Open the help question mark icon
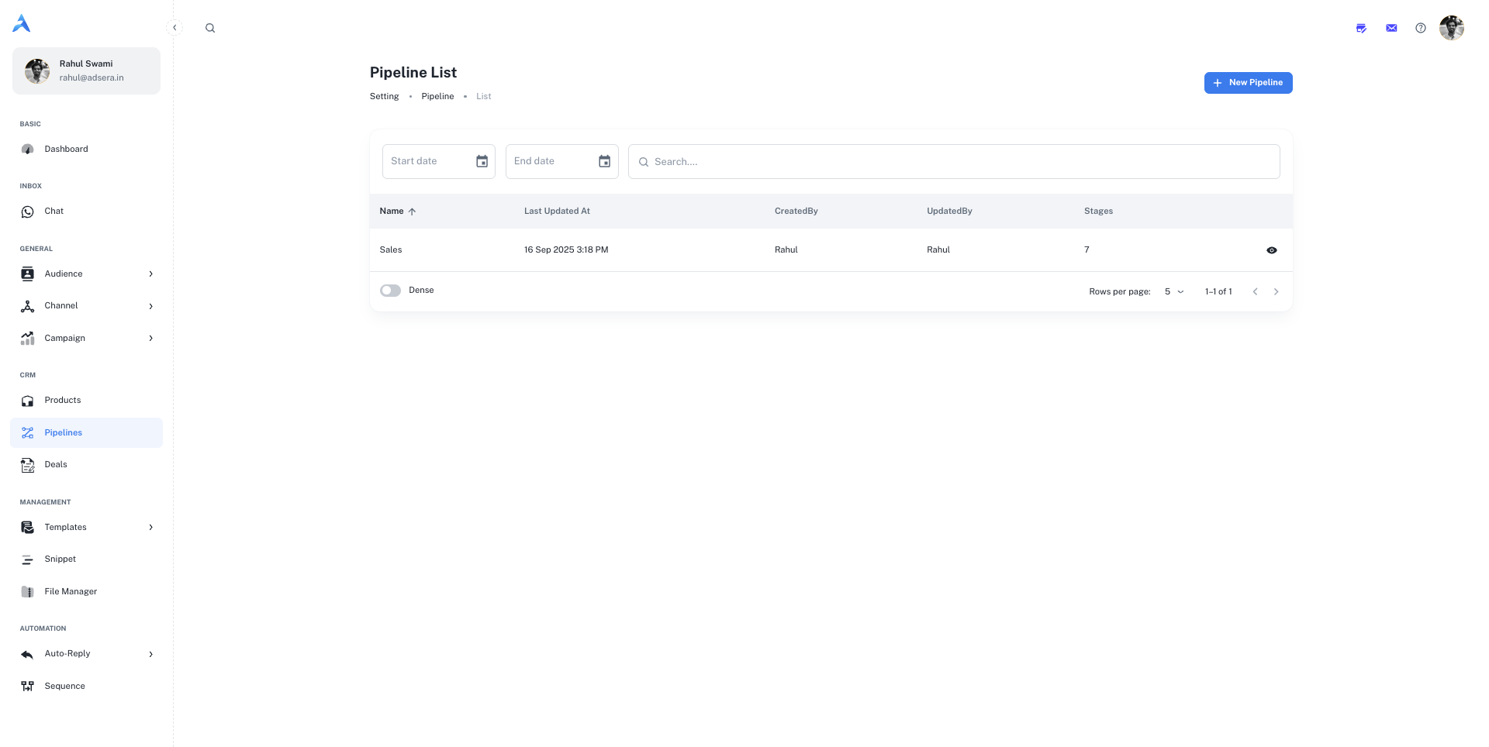Viewport: 1489px width, 747px height. (1420, 28)
